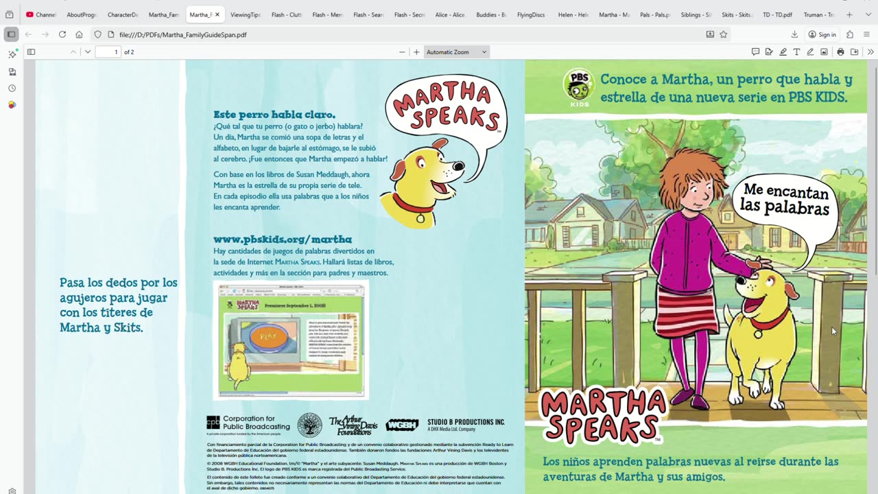Select the draw ink annotation tool
The width and height of the screenshot is (878, 494).
tap(810, 52)
